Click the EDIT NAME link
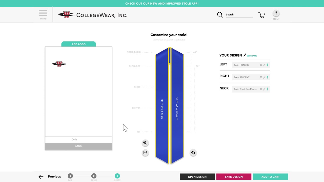 pos(252,56)
